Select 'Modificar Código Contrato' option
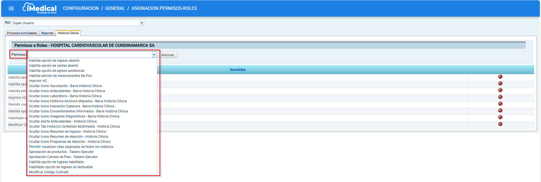Screen dimensions: 541x182 (x=49, y=172)
